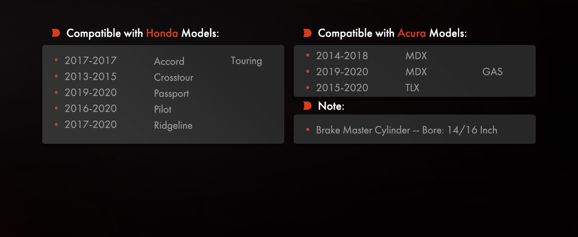Click the Touring trim label

tap(246, 61)
